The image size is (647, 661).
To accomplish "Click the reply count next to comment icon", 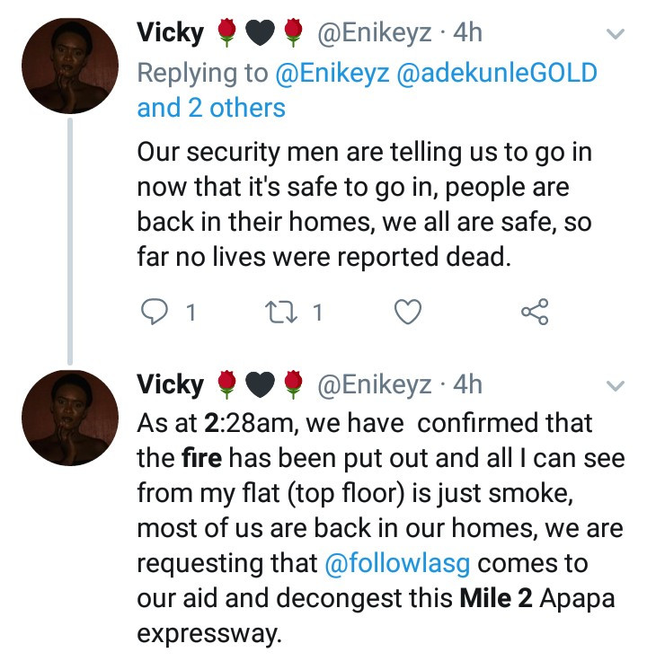I will point(190,312).
